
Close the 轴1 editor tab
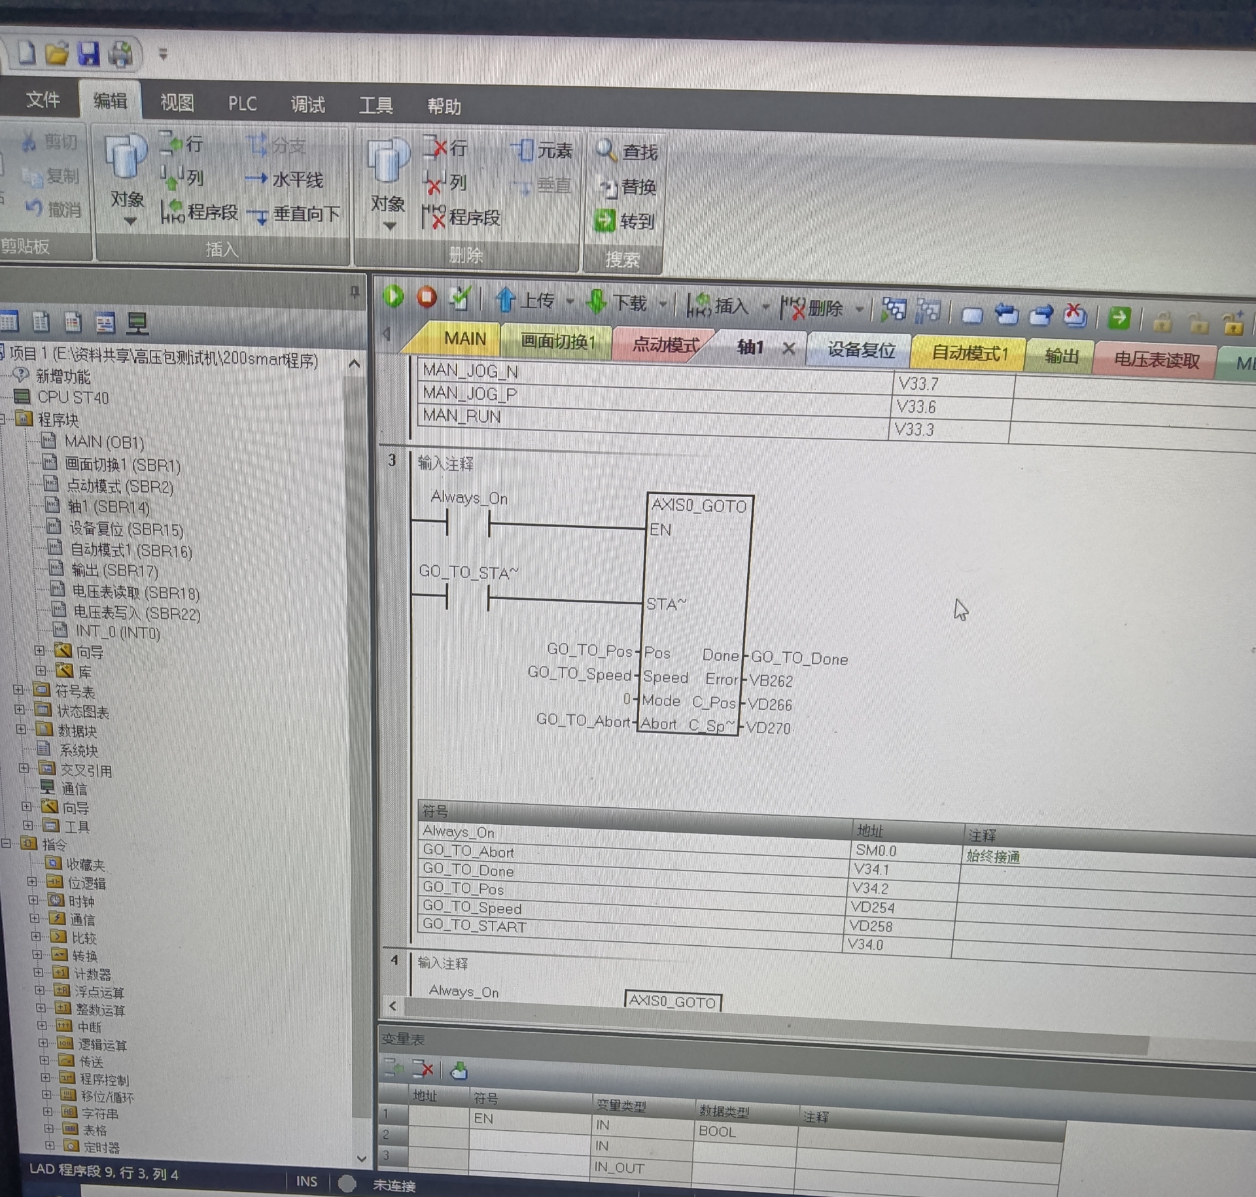pyautogui.click(x=789, y=349)
